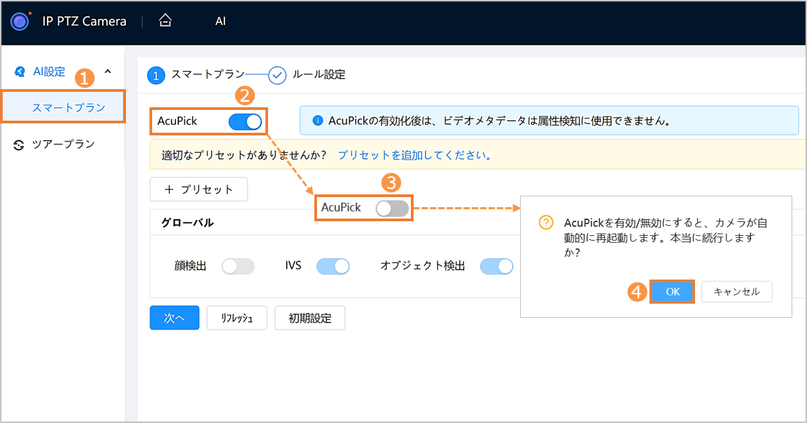
Task: Add a preset with + プリセット button
Action: tap(199, 190)
